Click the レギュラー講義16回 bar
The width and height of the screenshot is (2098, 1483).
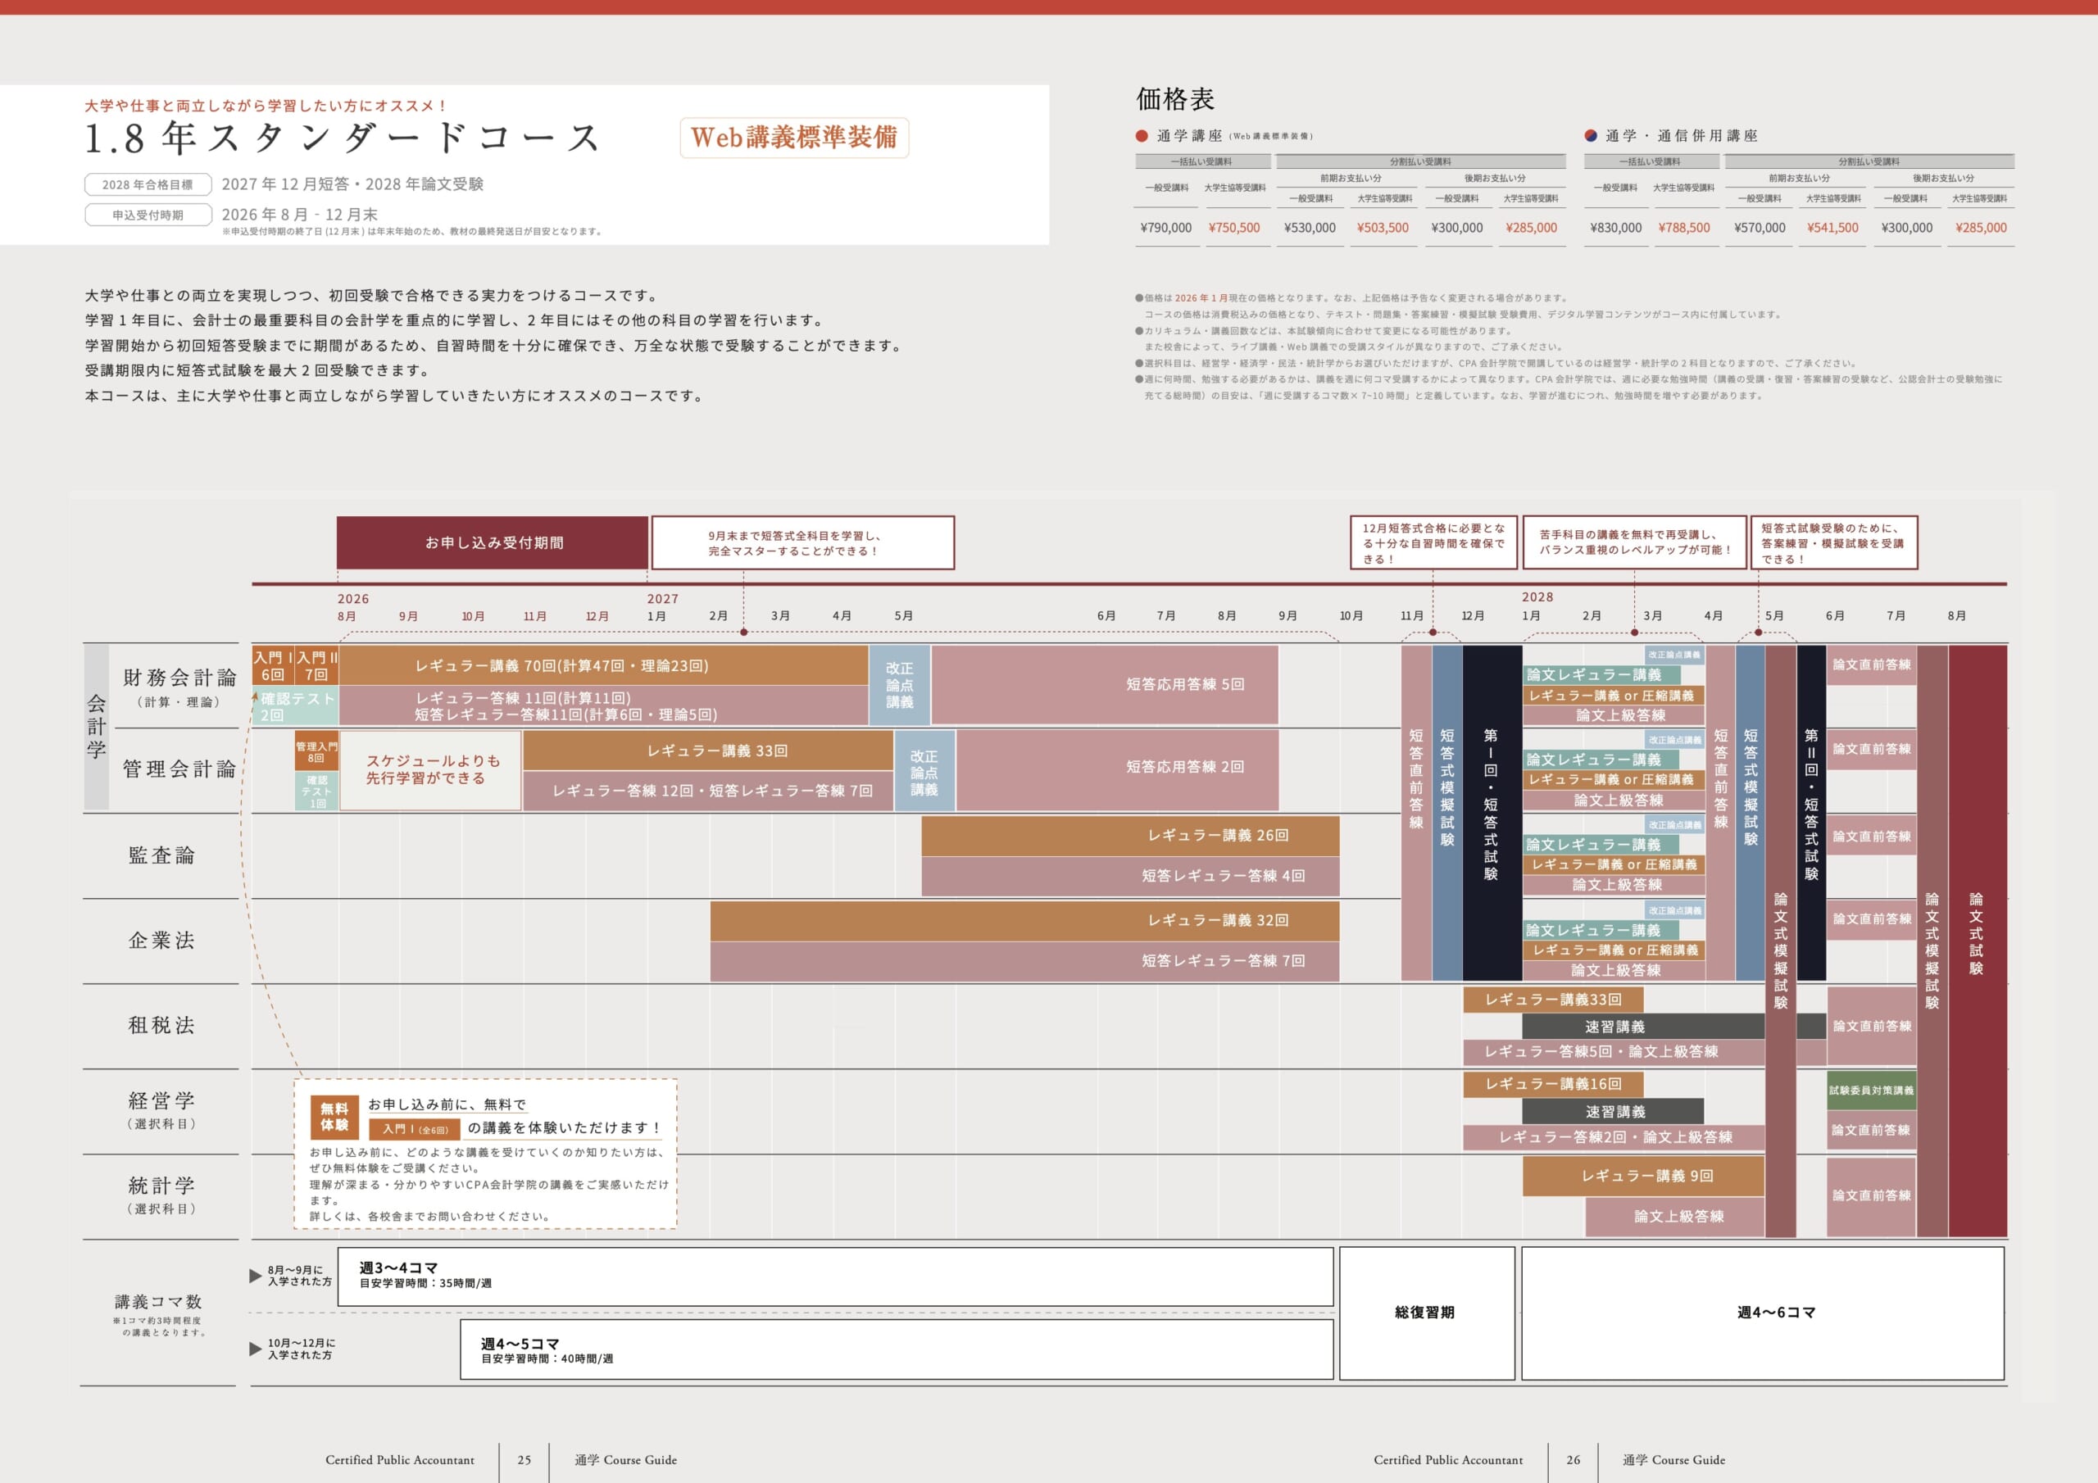pos(1553,1084)
